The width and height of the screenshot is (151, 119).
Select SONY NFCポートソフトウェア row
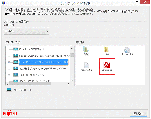(x=34, y=81)
